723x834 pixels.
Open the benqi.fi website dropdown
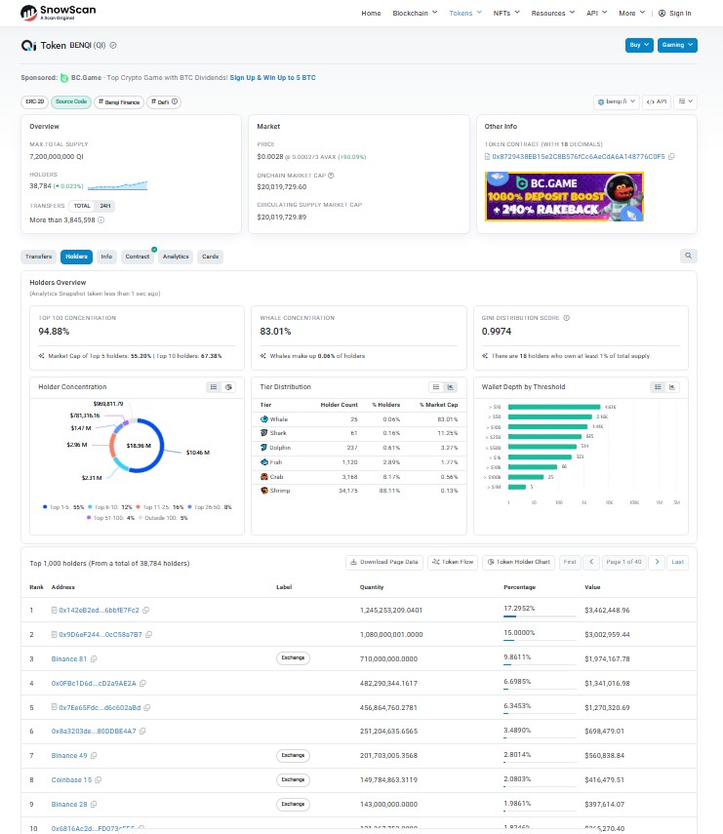(616, 101)
